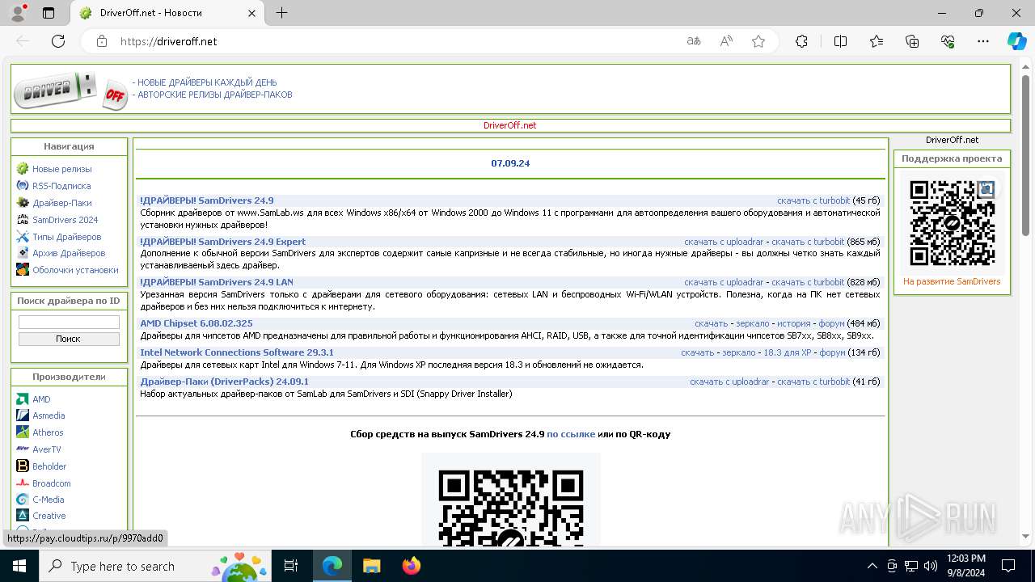This screenshot has width=1035, height=582.
Task: Open Intel Network Connections Software 29.3.1 link
Action: click(x=237, y=352)
